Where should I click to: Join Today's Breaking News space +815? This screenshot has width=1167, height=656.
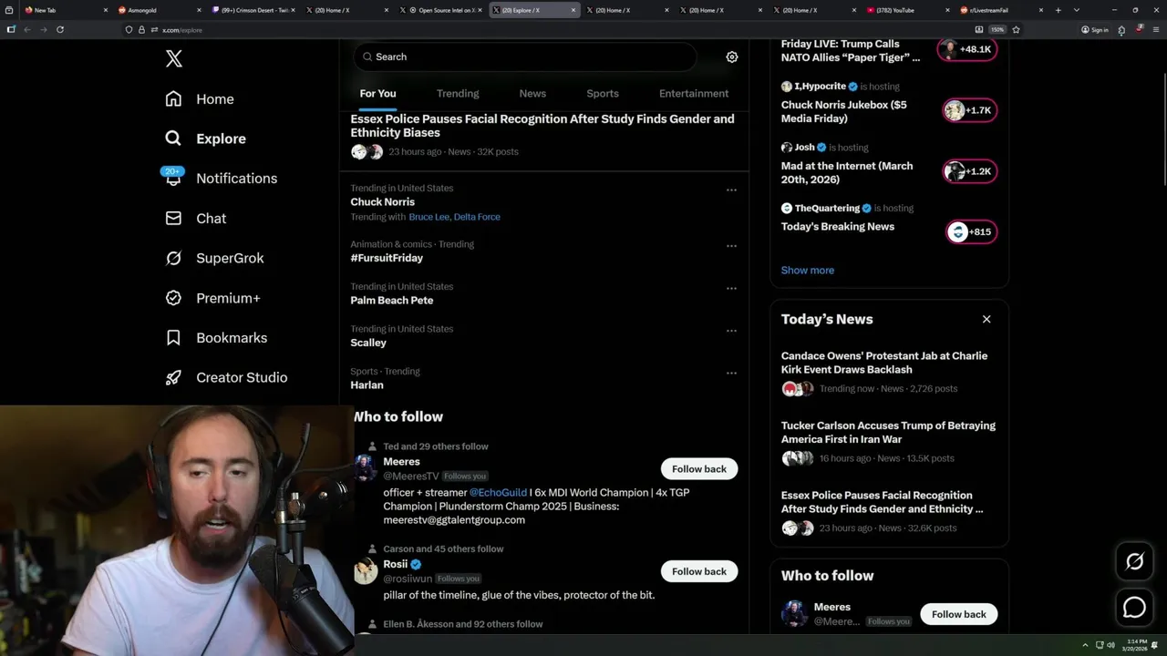point(971,232)
